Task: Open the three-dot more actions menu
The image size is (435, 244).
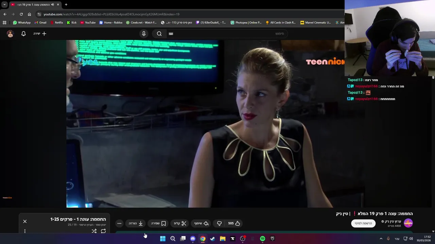Action: point(119,223)
